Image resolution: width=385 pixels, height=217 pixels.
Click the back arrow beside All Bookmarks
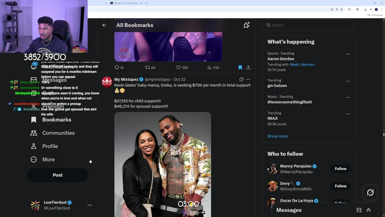pyautogui.click(x=104, y=25)
